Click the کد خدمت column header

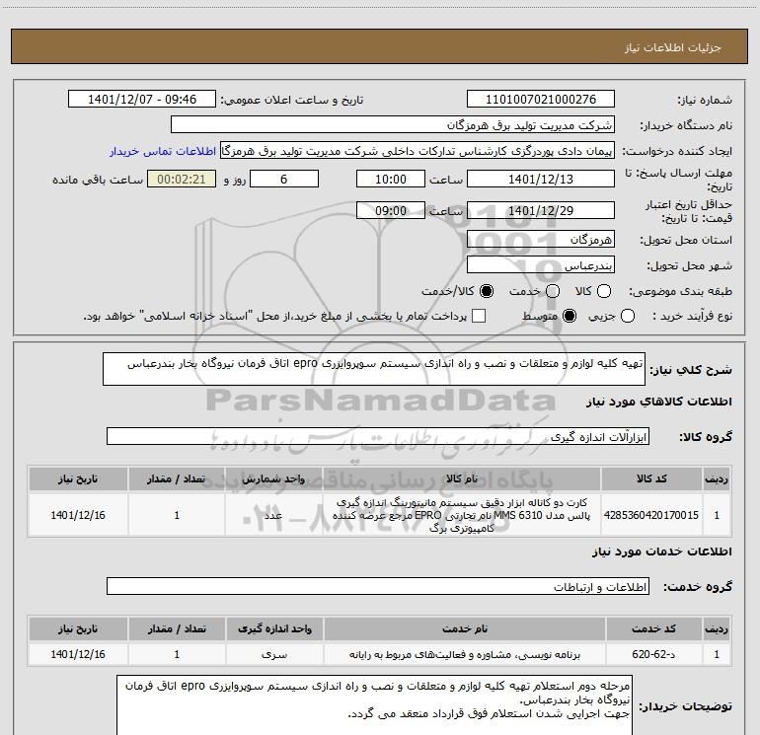[653, 628]
